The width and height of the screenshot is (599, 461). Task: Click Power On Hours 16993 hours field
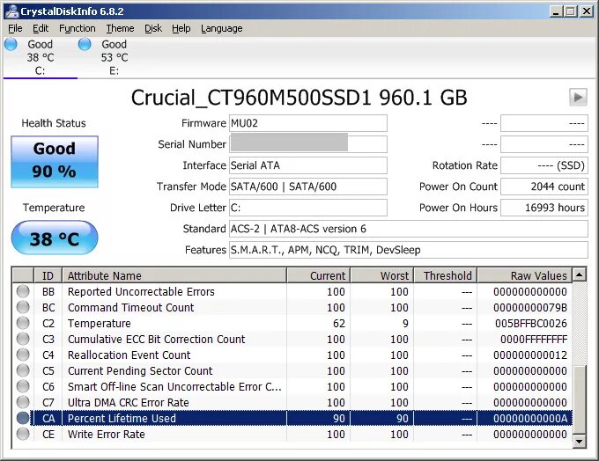pos(544,208)
